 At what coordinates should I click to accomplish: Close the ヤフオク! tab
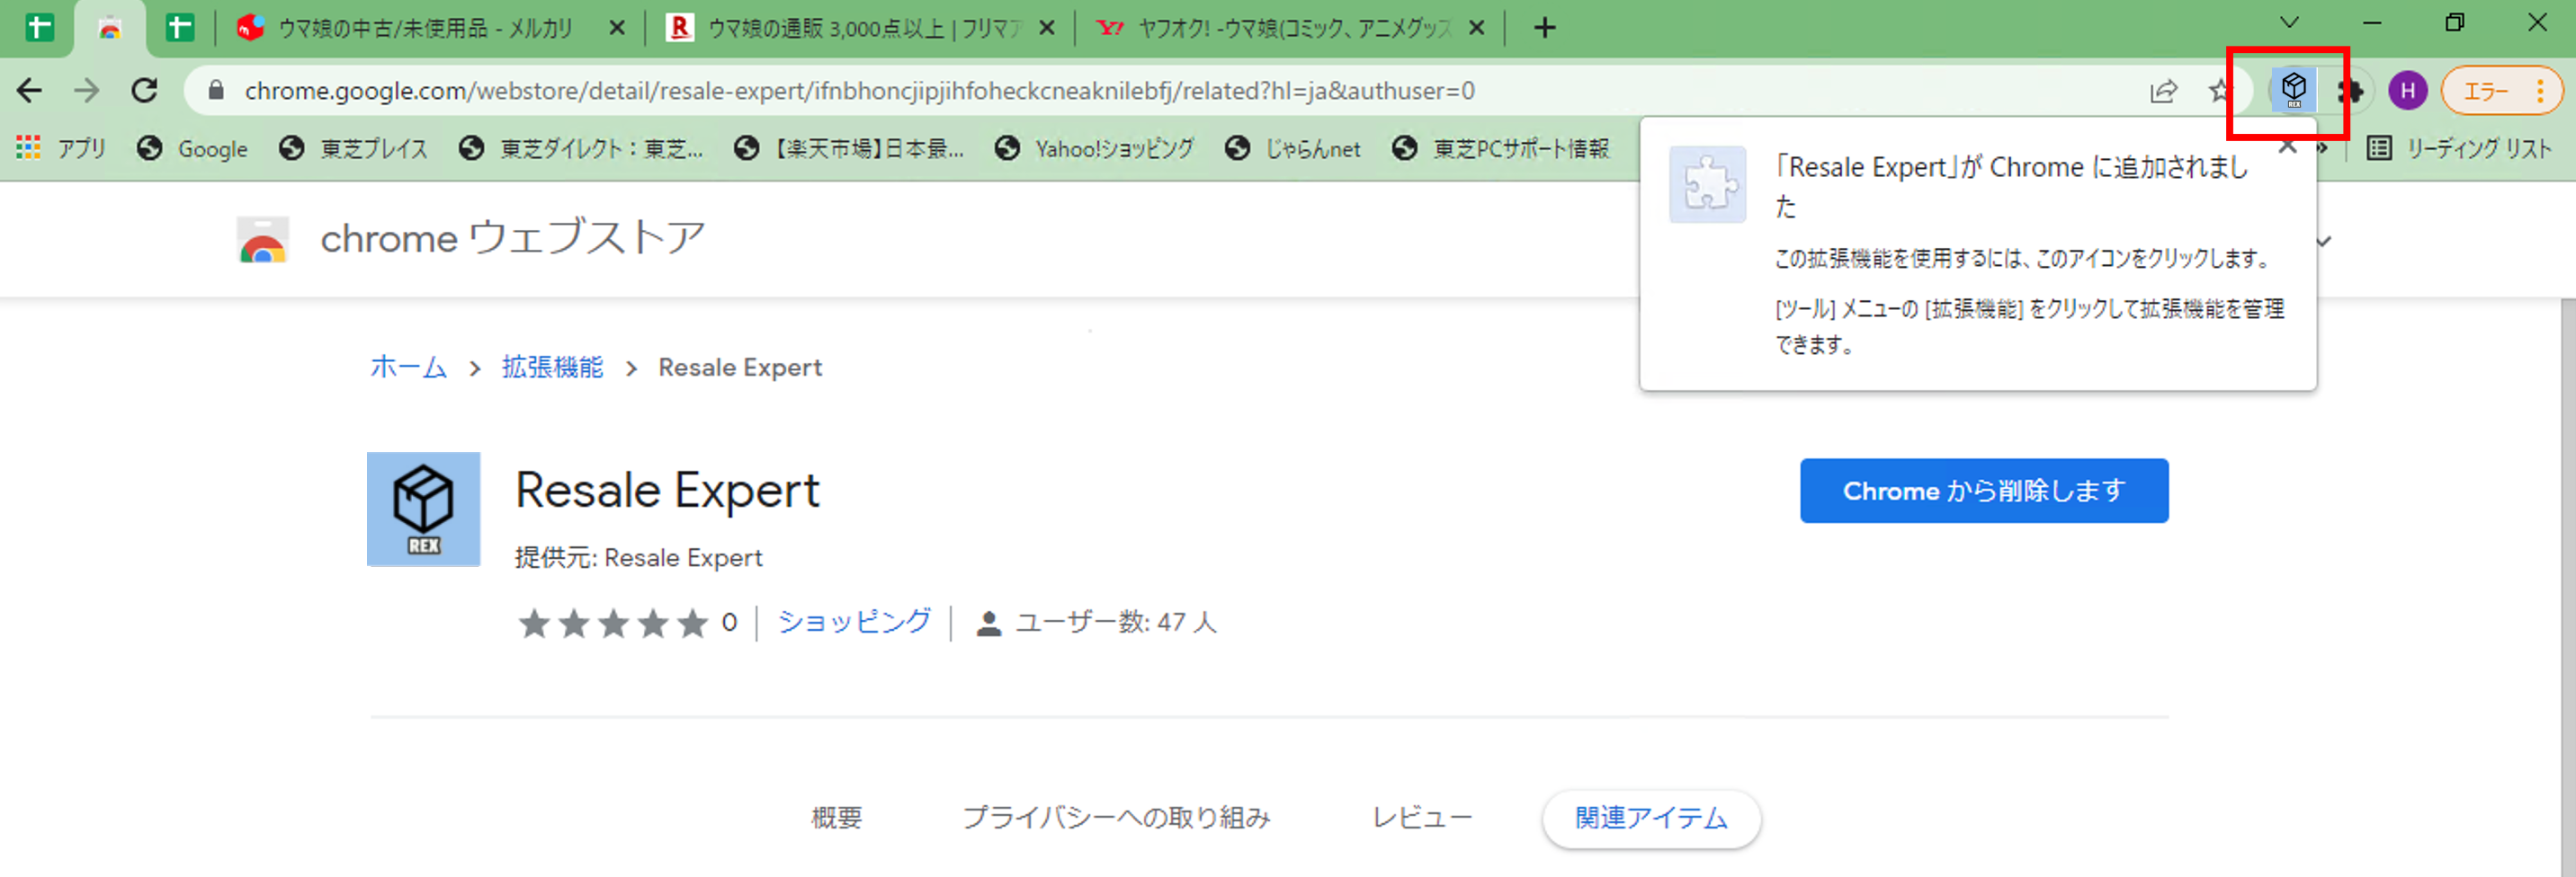(x=1477, y=28)
